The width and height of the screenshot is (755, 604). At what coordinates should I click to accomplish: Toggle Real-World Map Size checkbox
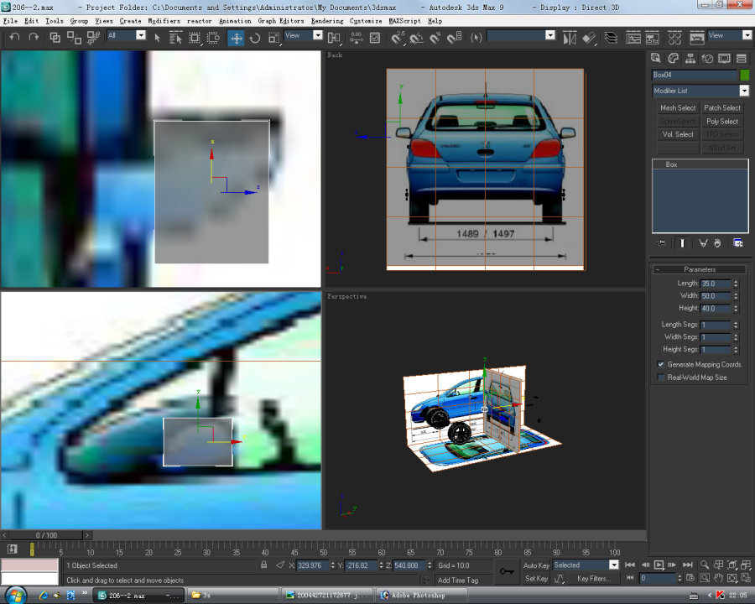661,377
